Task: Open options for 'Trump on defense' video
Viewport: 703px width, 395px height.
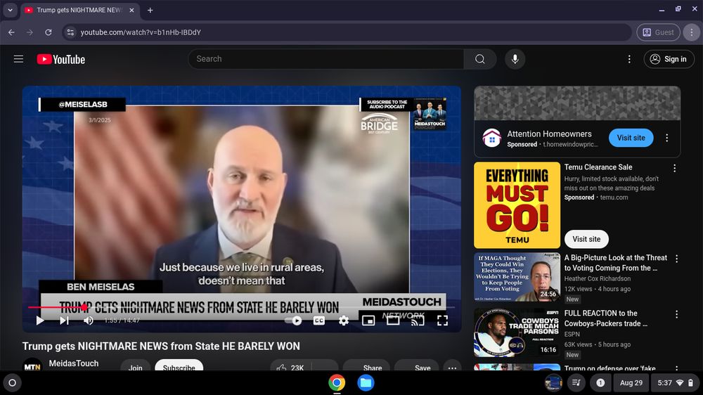Action: point(676,368)
